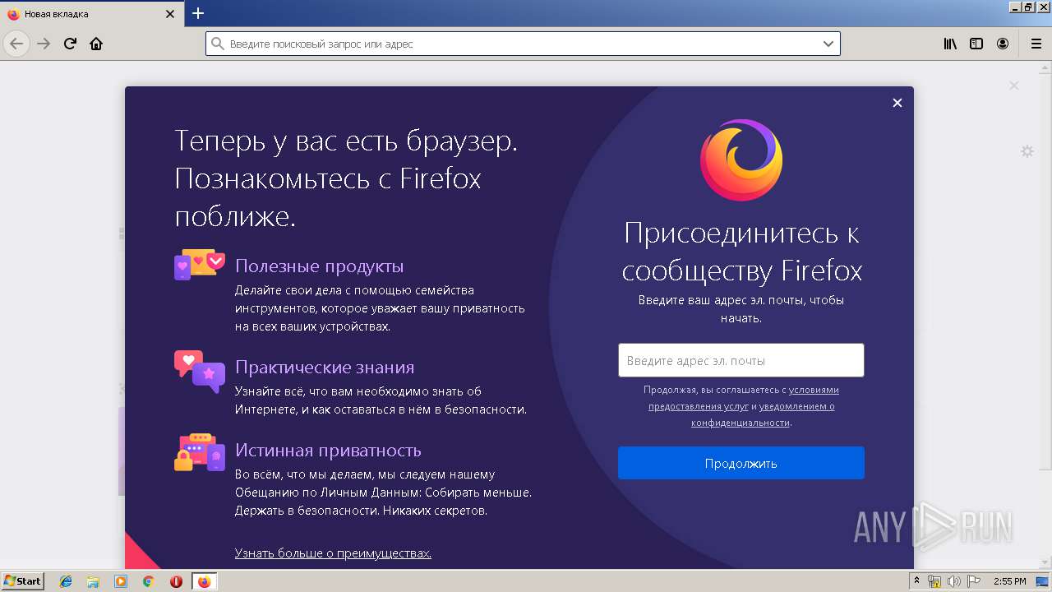The image size is (1052, 592).
Task: Open the Opera taskbar icon
Action: pyautogui.click(x=176, y=581)
